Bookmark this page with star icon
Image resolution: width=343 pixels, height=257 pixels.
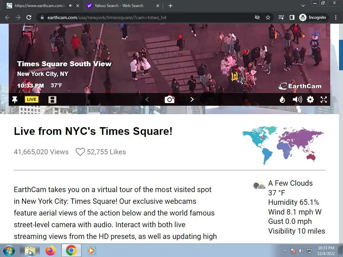(268, 17)
